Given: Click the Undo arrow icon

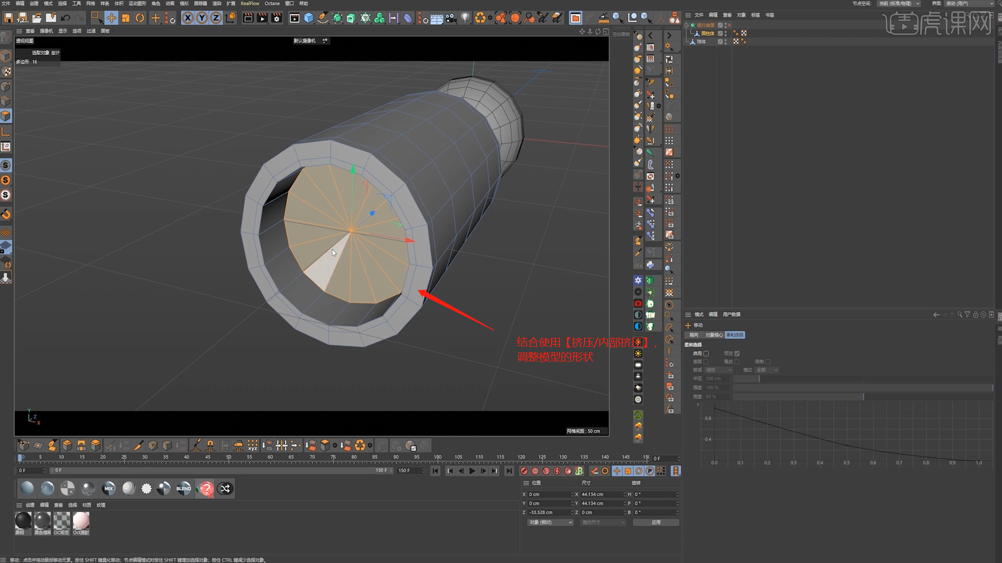Looking at the screenshot, I should coord(65,18).
